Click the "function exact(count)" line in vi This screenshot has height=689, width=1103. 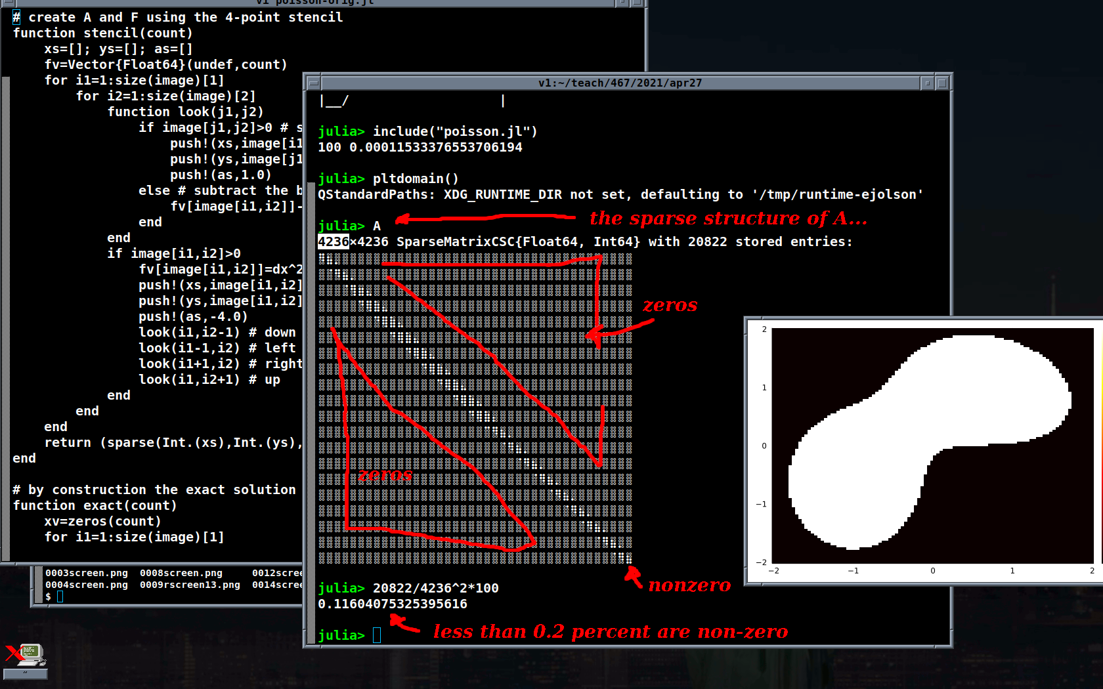[95, 506]
